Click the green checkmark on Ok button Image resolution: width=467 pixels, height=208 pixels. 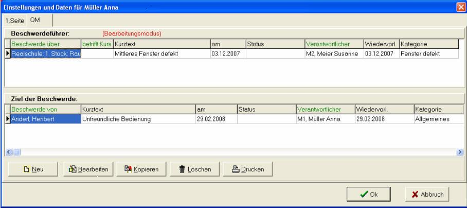pyautogui.click(x=364, y=195)
